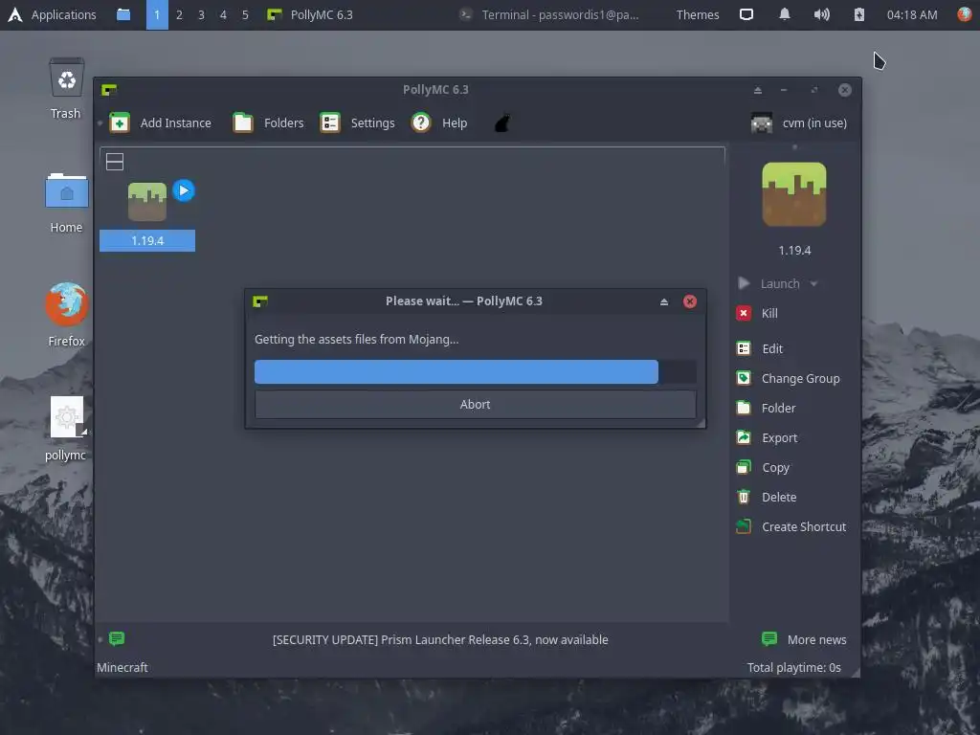Viewport: 980px width, 735px height.
Task: Open the instance Folder
Action: click(x=767, y=408)
